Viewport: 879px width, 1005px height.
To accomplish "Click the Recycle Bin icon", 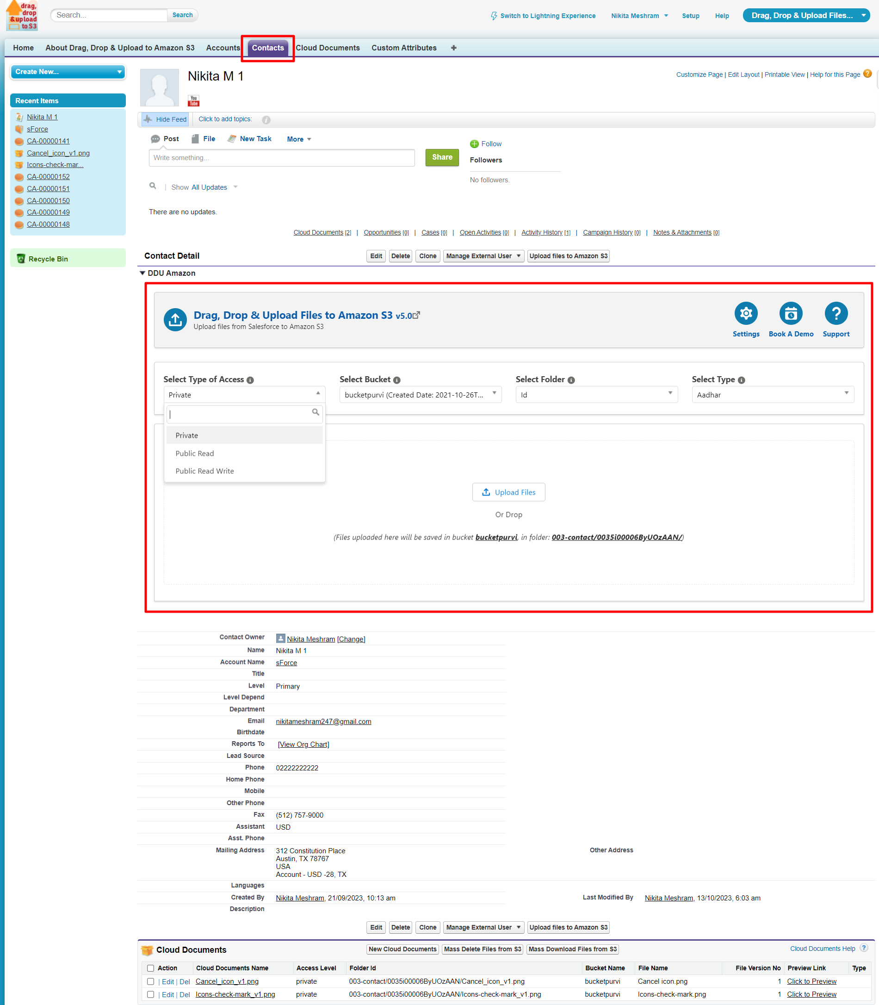I will pyautogui.click(x=21, y=259).
